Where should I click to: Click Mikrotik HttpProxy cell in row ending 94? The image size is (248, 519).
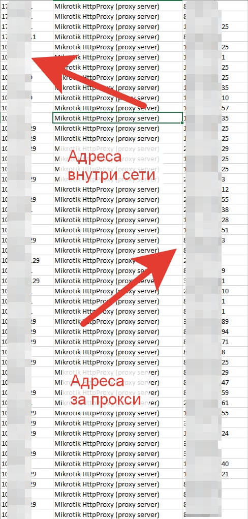tap(117, 331)
